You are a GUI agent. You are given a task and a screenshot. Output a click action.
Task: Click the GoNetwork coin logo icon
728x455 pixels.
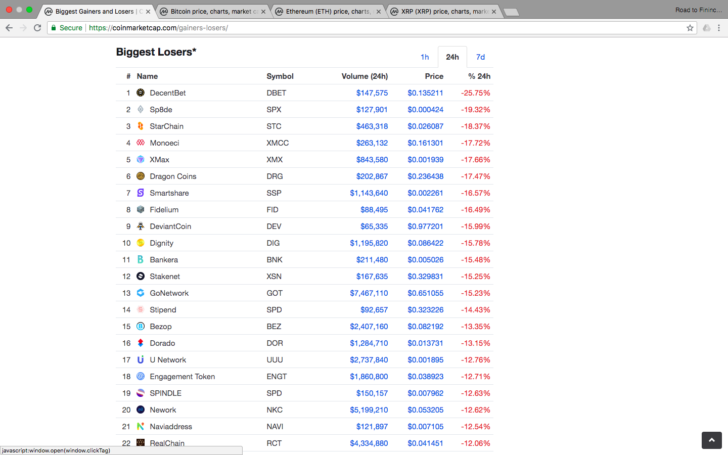pyautogui.click(x=141, y=293)
